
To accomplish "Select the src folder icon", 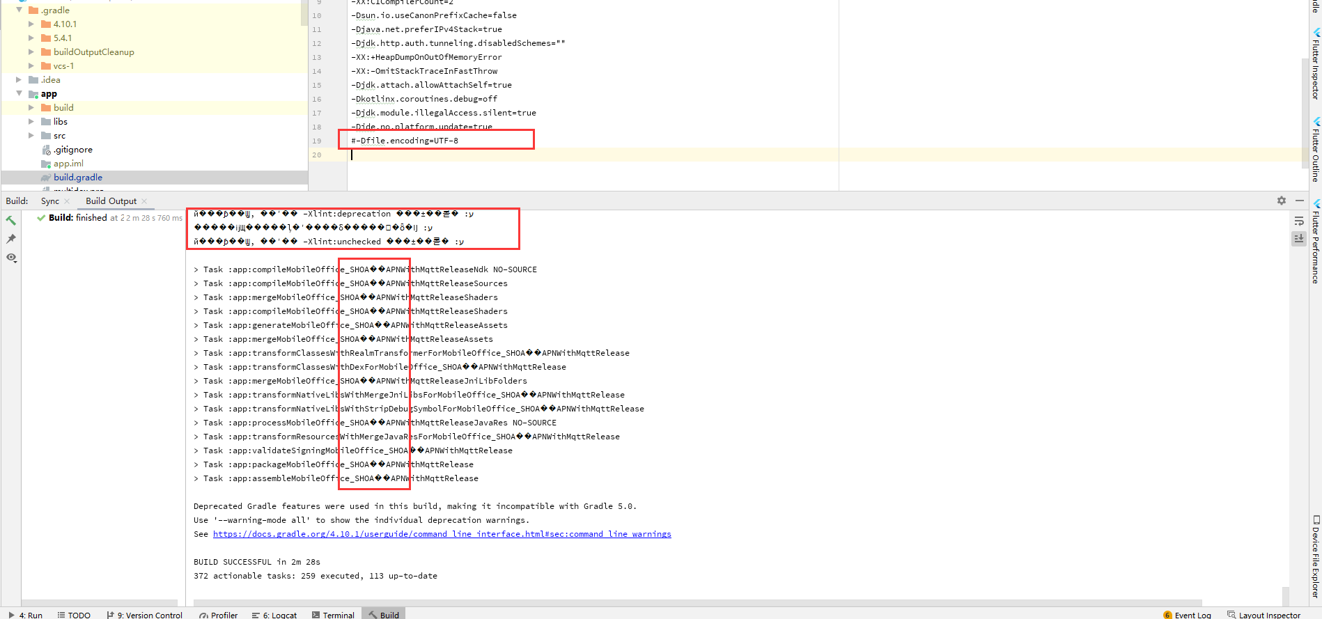I will tap(46, 136).
